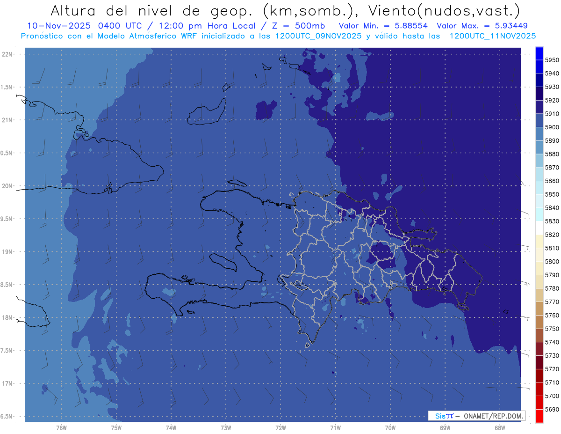Click the '21N' latitude label
The width and height of the screenshot is (561, 434).
[x=7, y=120]
